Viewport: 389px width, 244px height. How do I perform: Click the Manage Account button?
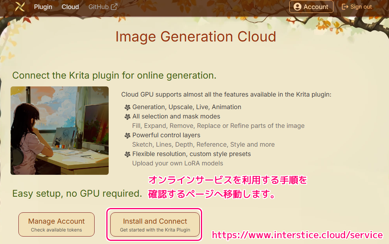(x=56, y=224)
